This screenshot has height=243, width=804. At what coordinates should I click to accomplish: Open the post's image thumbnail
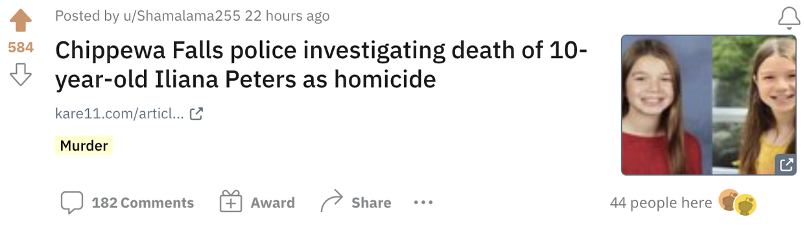click(x=709, y=105)
